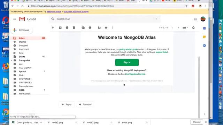Open the Chrome three-dot menu
The height and width of the screenshot is (125, 223).
point(205,6)
